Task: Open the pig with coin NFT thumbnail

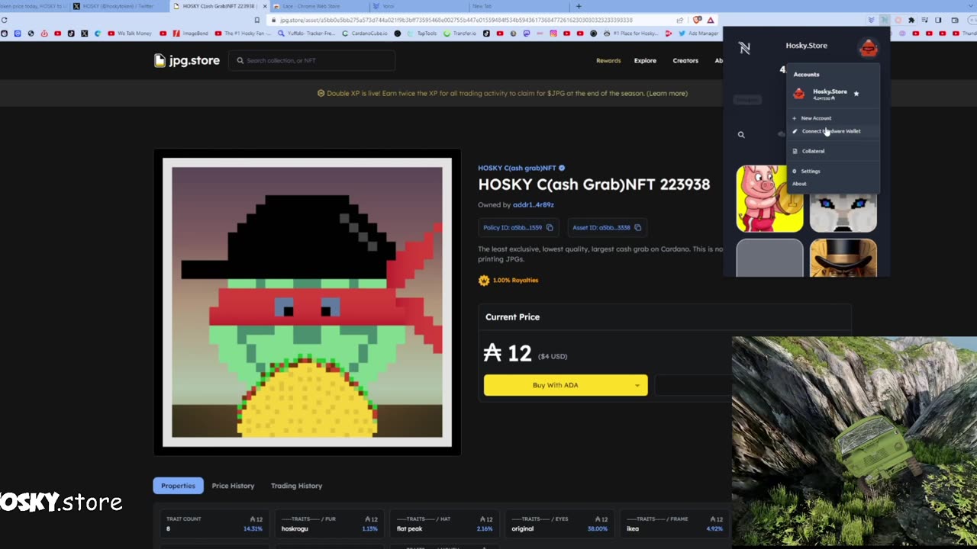Action: (x=769, y=199)
